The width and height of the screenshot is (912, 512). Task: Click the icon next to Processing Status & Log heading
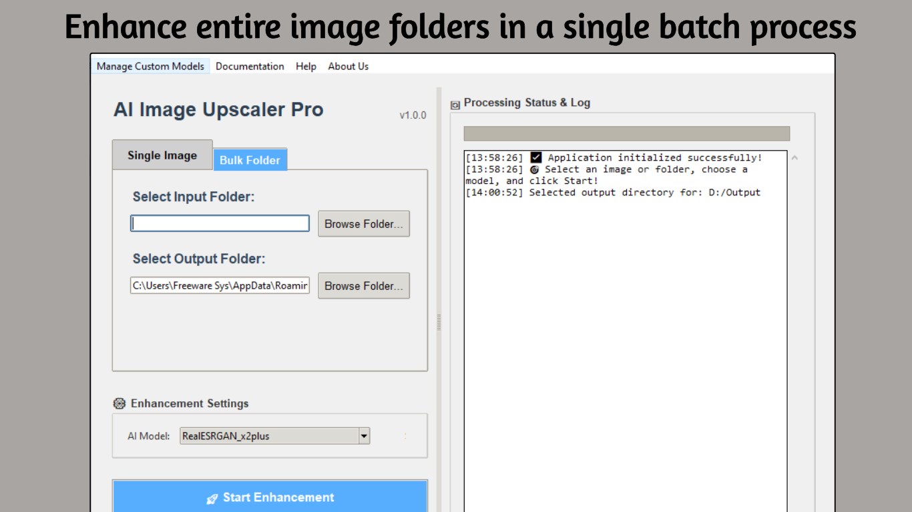pos(455,104)
